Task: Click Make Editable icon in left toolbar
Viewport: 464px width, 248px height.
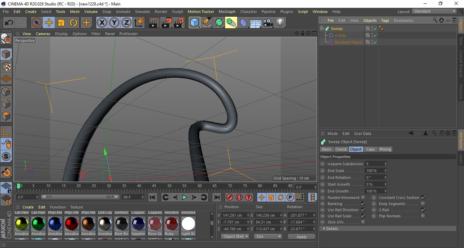Action: coord(6,39)
